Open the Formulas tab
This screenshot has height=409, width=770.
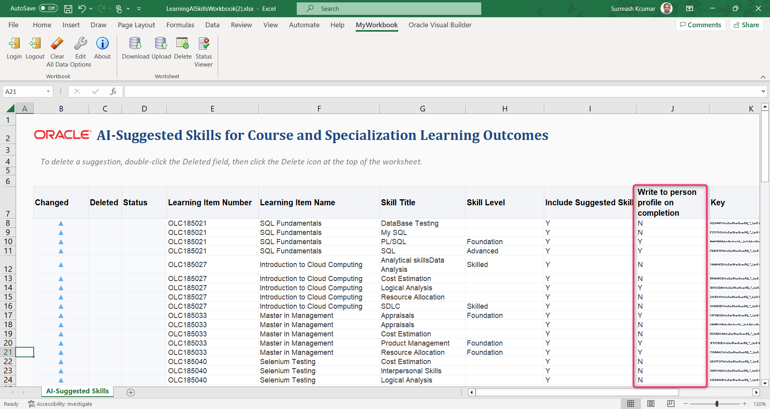180,25
